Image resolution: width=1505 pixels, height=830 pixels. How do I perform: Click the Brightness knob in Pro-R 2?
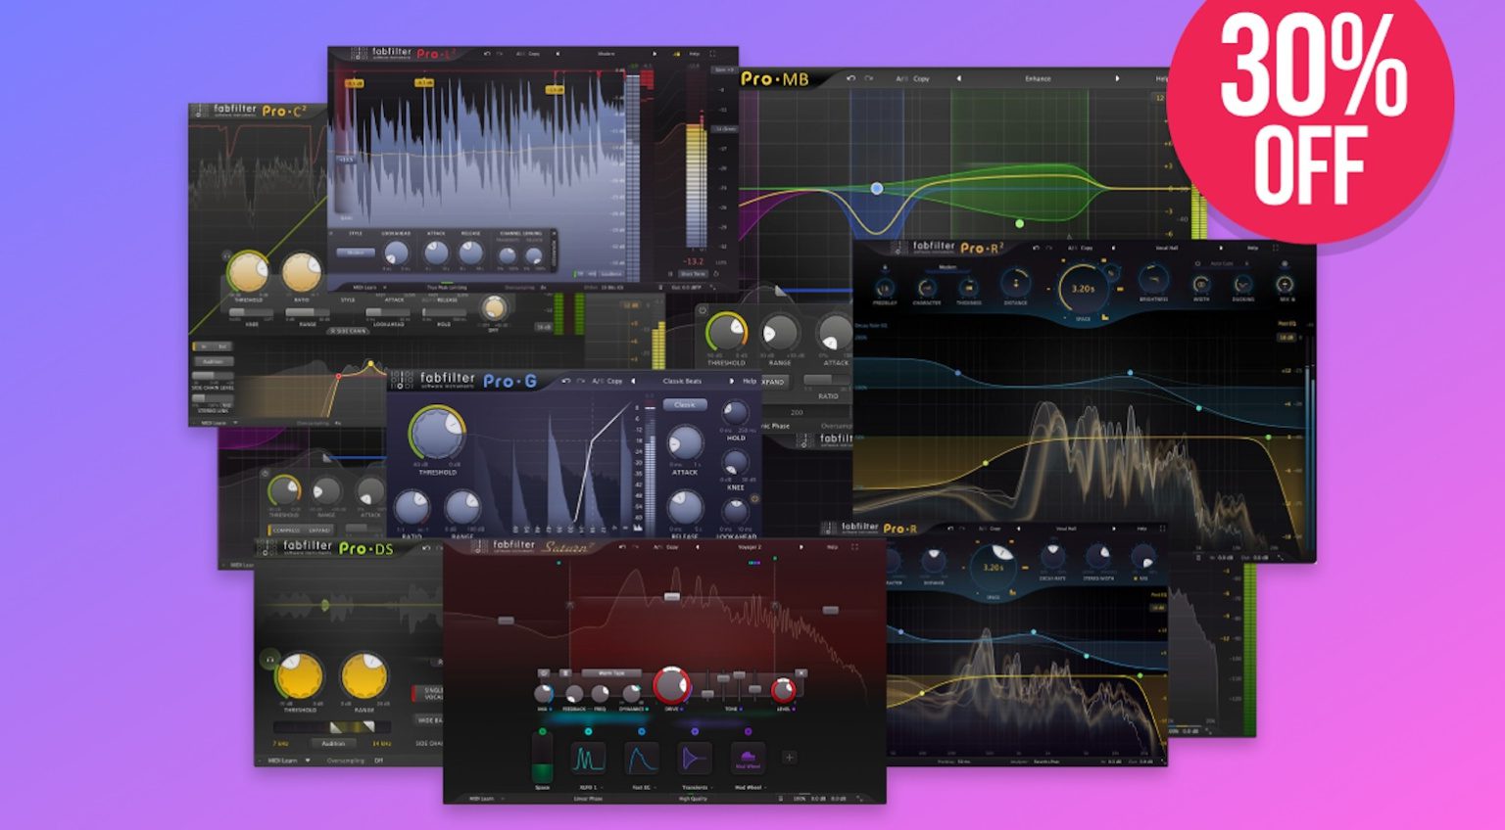click(1153, 280)
